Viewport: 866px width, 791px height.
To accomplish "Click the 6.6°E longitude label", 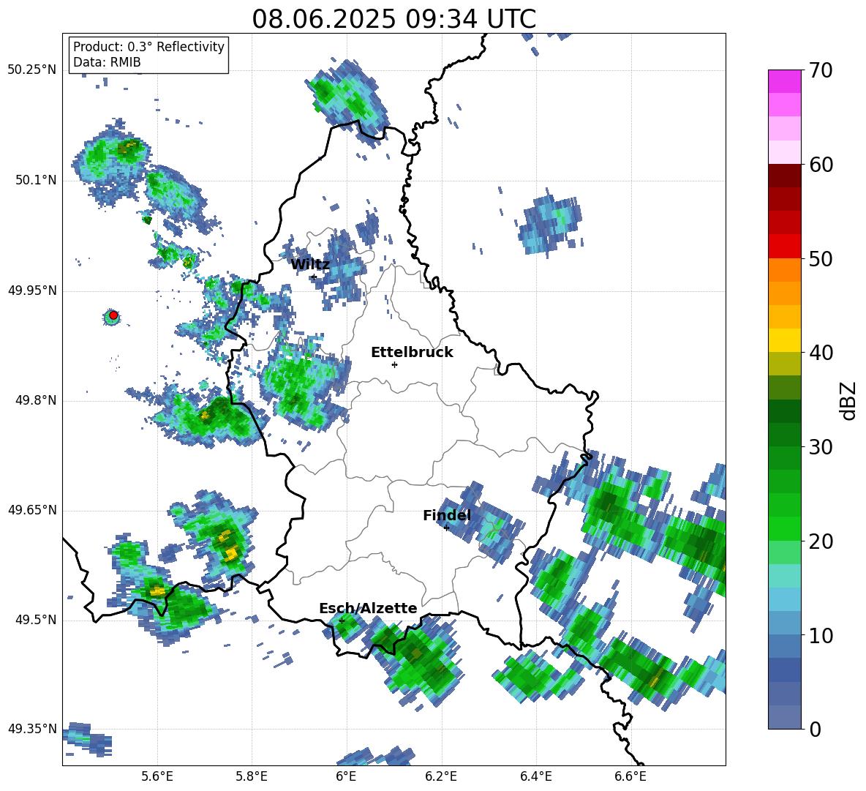I will pyautogui.click(x=630, y=776).
